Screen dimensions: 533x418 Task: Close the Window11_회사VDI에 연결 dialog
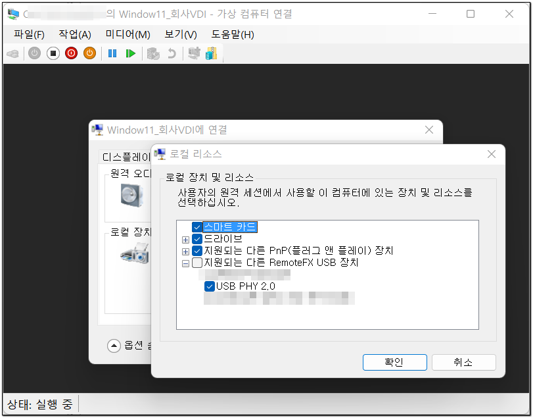pyautogui.click(x=429, y=130)
